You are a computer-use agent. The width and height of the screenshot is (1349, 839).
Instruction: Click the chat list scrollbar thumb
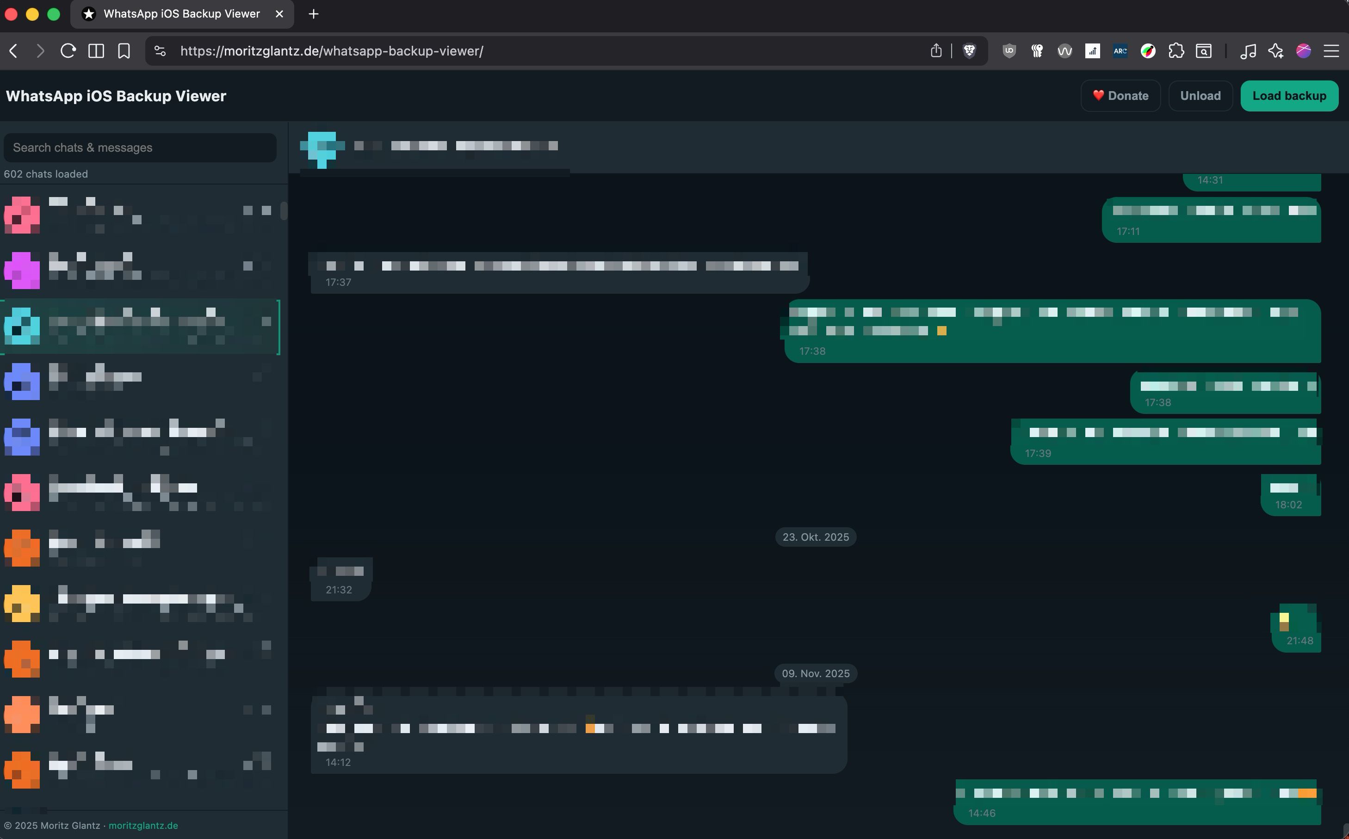pos(284,211)
